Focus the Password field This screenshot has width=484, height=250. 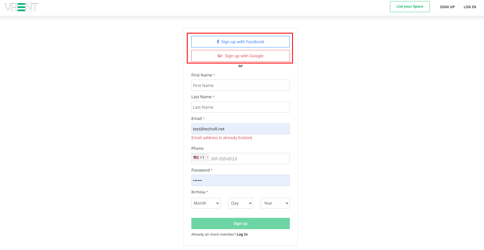tap(240, 180)
